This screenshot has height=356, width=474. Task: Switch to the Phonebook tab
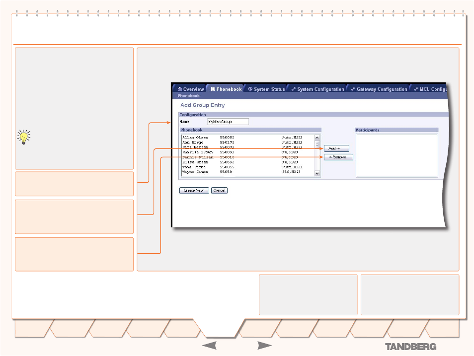(x=226, y=89)
